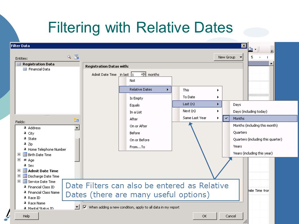Select the On or Before condition
Viewport: 299px width, 224px height.
click(145, 140)
